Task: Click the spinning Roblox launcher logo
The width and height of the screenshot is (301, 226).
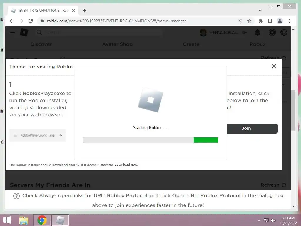Action: (150, 100)
